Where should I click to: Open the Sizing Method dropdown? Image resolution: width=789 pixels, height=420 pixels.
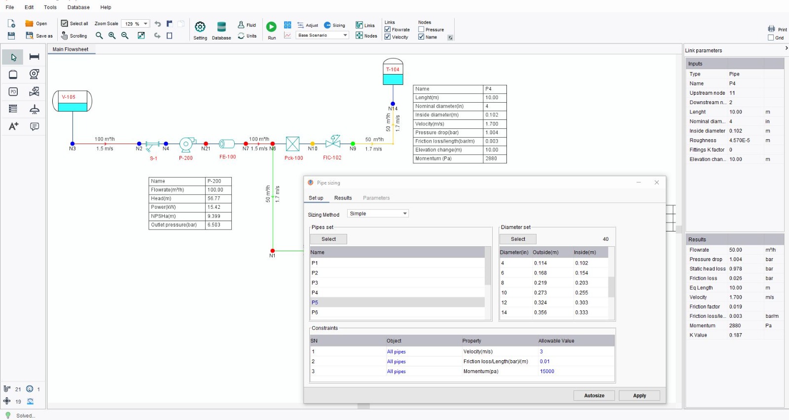tap(378, 214)
